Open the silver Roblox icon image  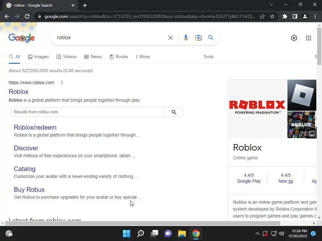click(x=302, y=95)
